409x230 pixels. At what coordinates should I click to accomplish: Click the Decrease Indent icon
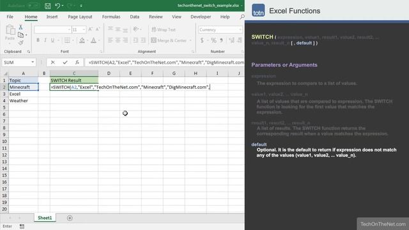135,40
